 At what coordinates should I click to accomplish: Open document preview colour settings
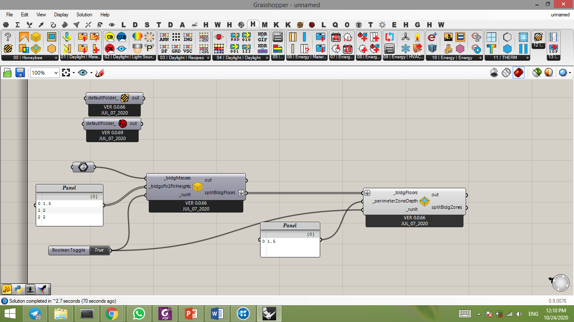[x=549, y=73]
